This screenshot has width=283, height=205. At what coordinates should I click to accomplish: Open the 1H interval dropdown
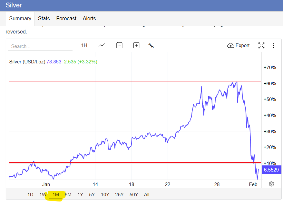click(84, 45)
